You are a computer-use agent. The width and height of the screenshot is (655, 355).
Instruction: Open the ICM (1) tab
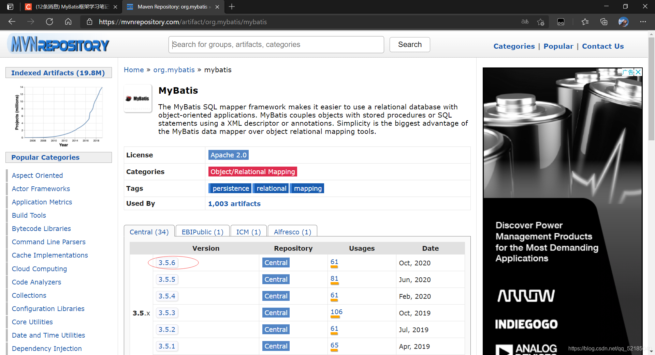[248, 232]
